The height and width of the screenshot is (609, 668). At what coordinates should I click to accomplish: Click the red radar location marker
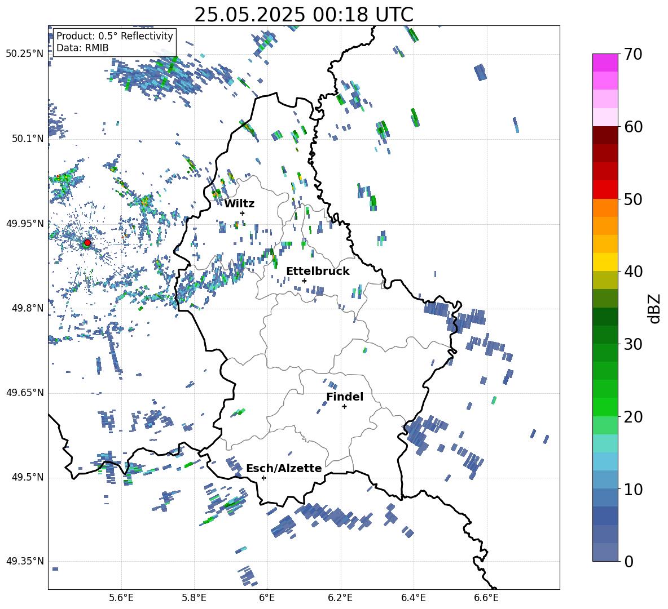coord(87,242)
